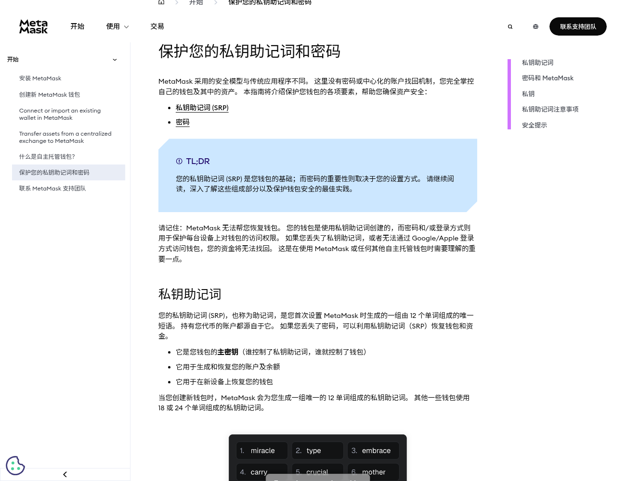Image resolution: width=626 pixels, height=481 pixels.
Task: Open 联系 MetaMask 支持团队 sidebar page
Action: pos(52,189)
